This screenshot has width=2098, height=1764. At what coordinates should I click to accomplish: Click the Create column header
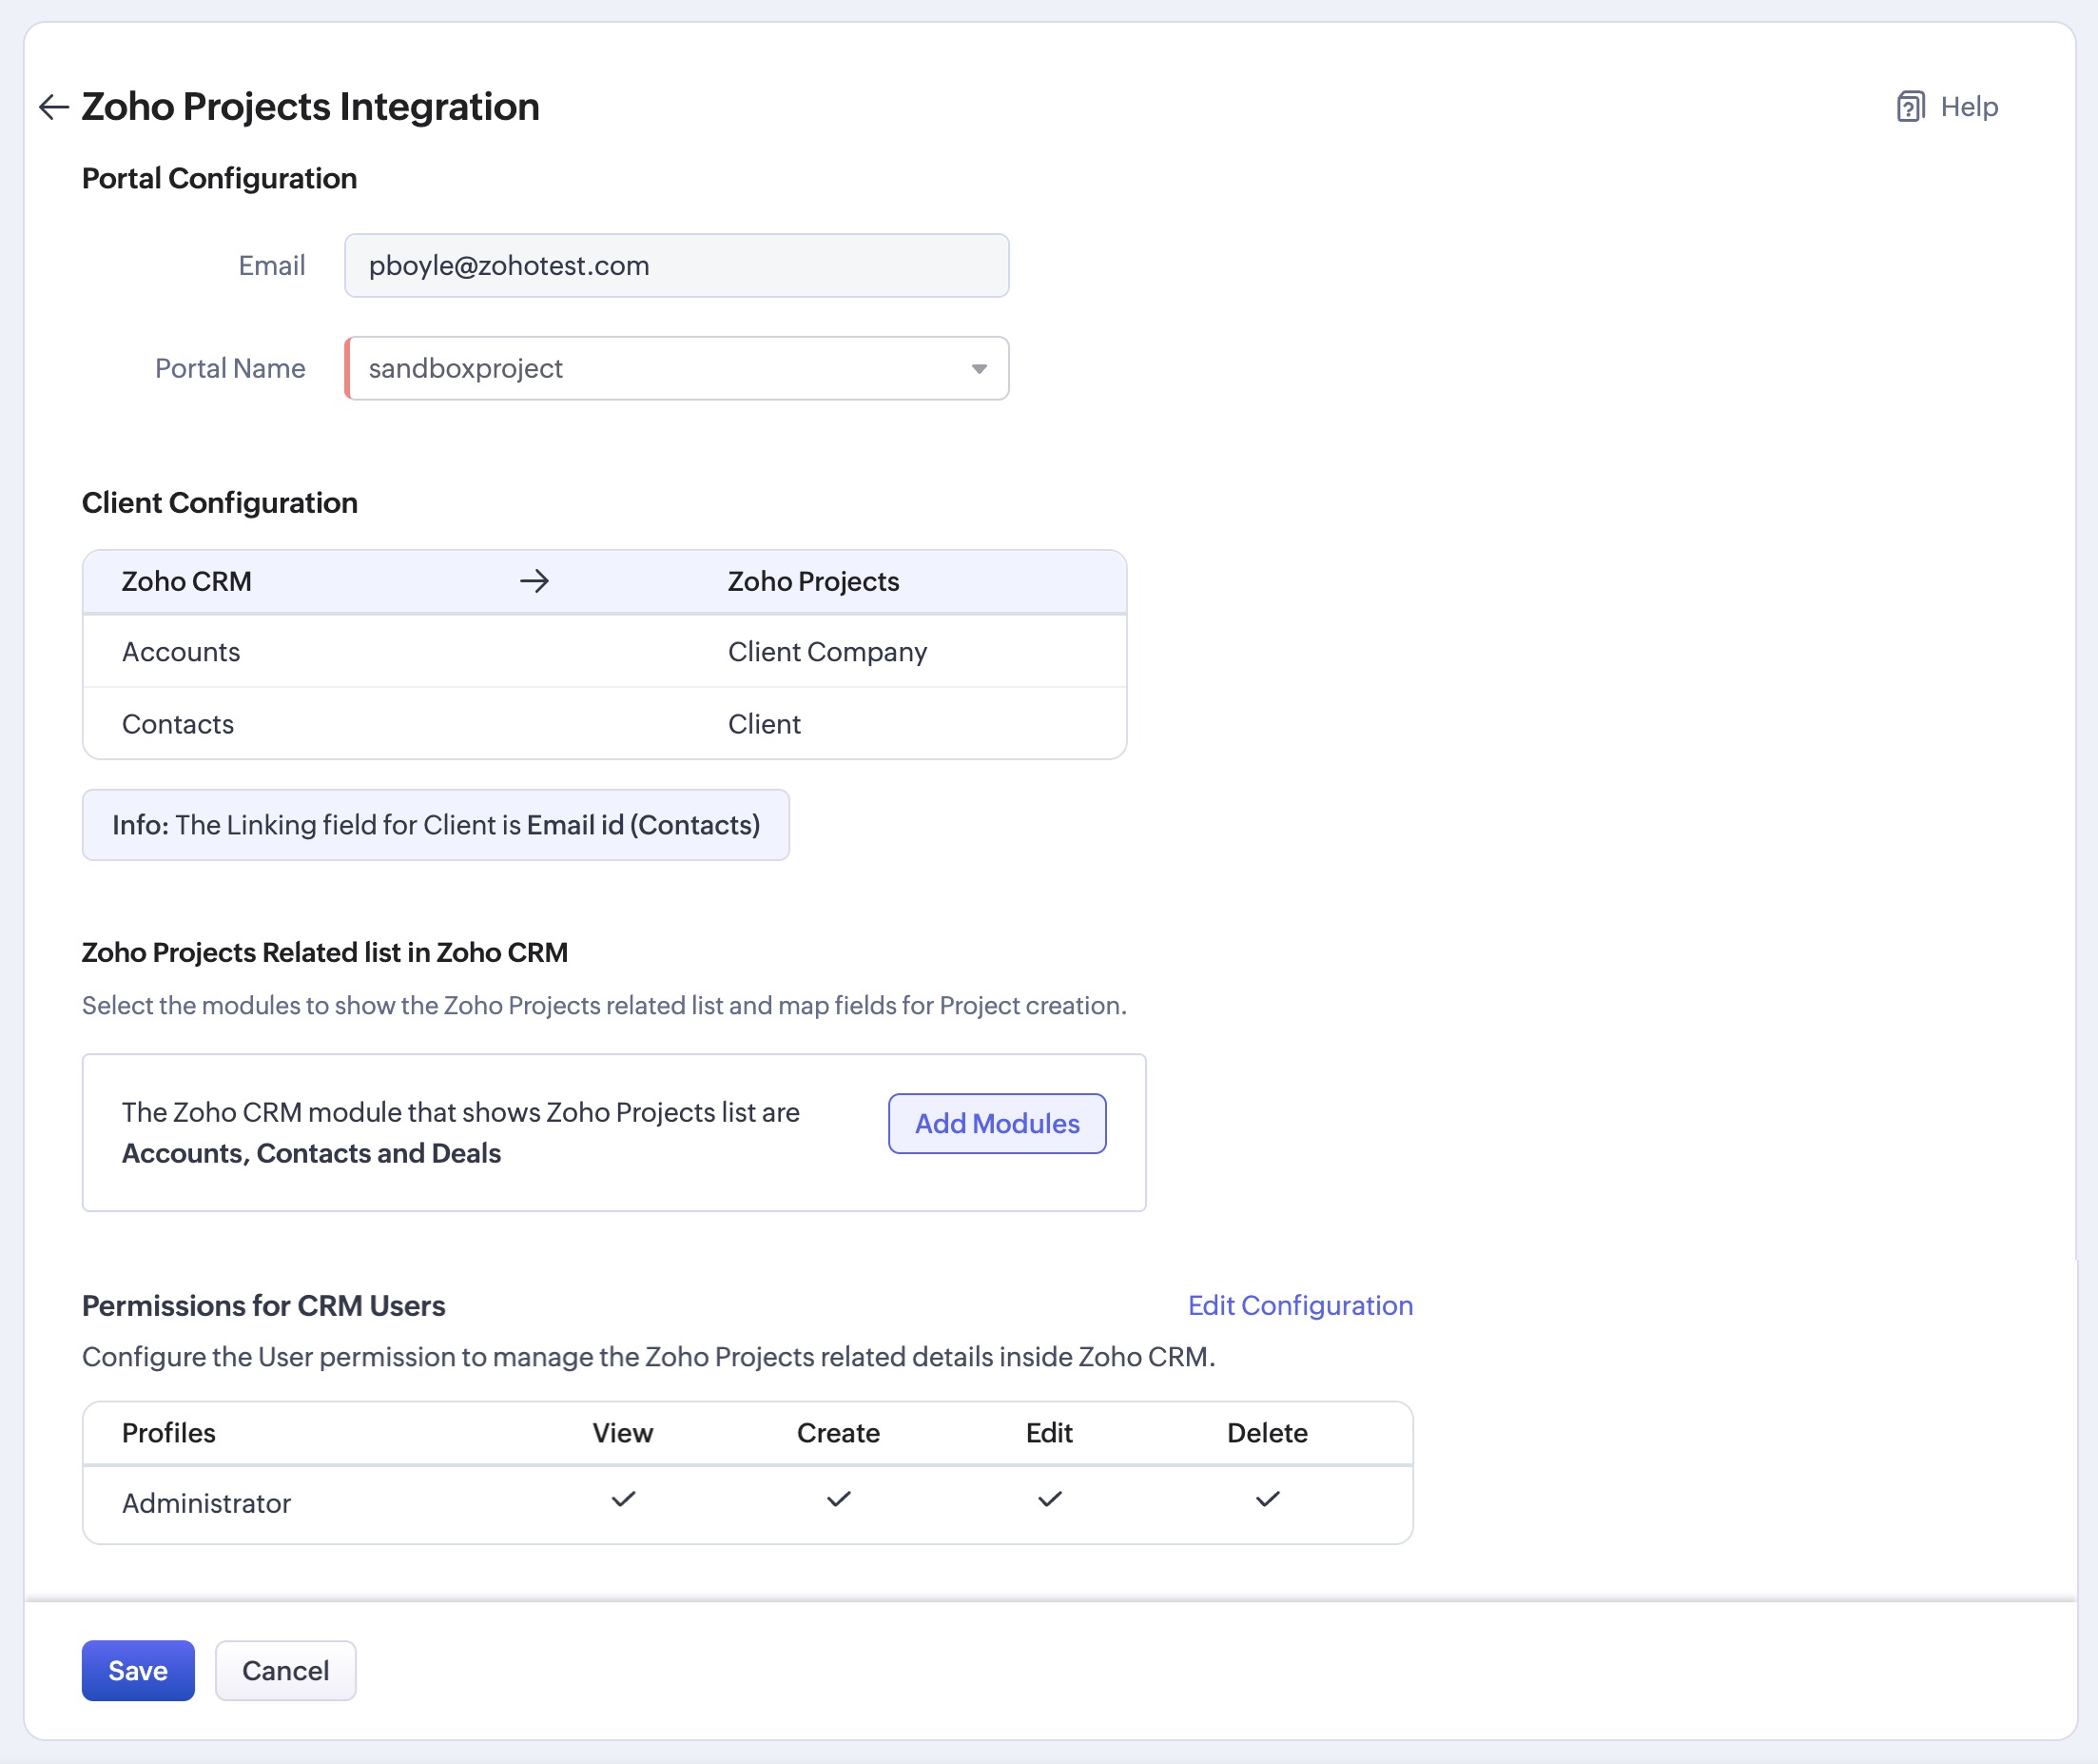click(839, 1433)
